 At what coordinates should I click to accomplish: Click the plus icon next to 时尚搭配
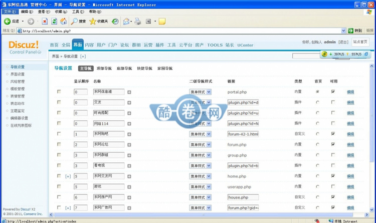(129, 113)
